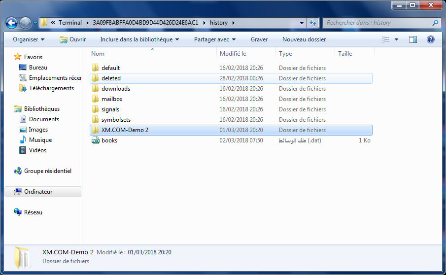This screenshot has width=446, height=275.
Task: Toggle the preview pane icon
Action: pos(413,39)
